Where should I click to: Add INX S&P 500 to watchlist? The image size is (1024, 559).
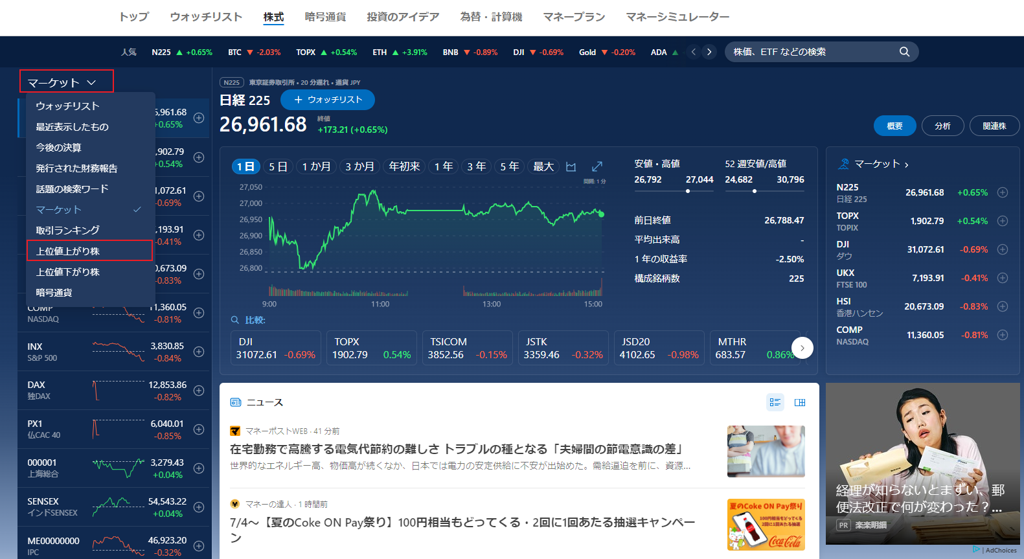199,352
